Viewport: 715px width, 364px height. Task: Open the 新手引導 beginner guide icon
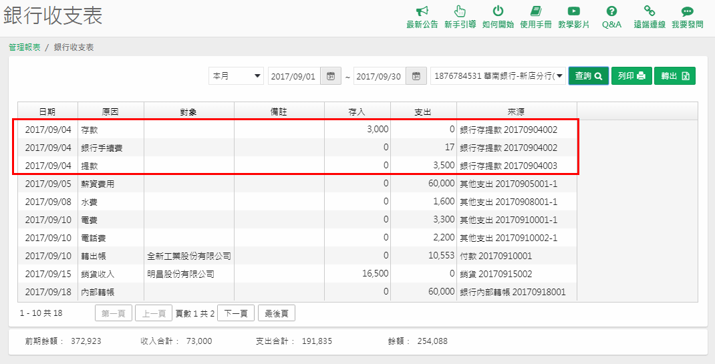[x=460, y=11]
